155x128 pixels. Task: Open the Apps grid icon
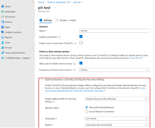[x=3, y=27]
